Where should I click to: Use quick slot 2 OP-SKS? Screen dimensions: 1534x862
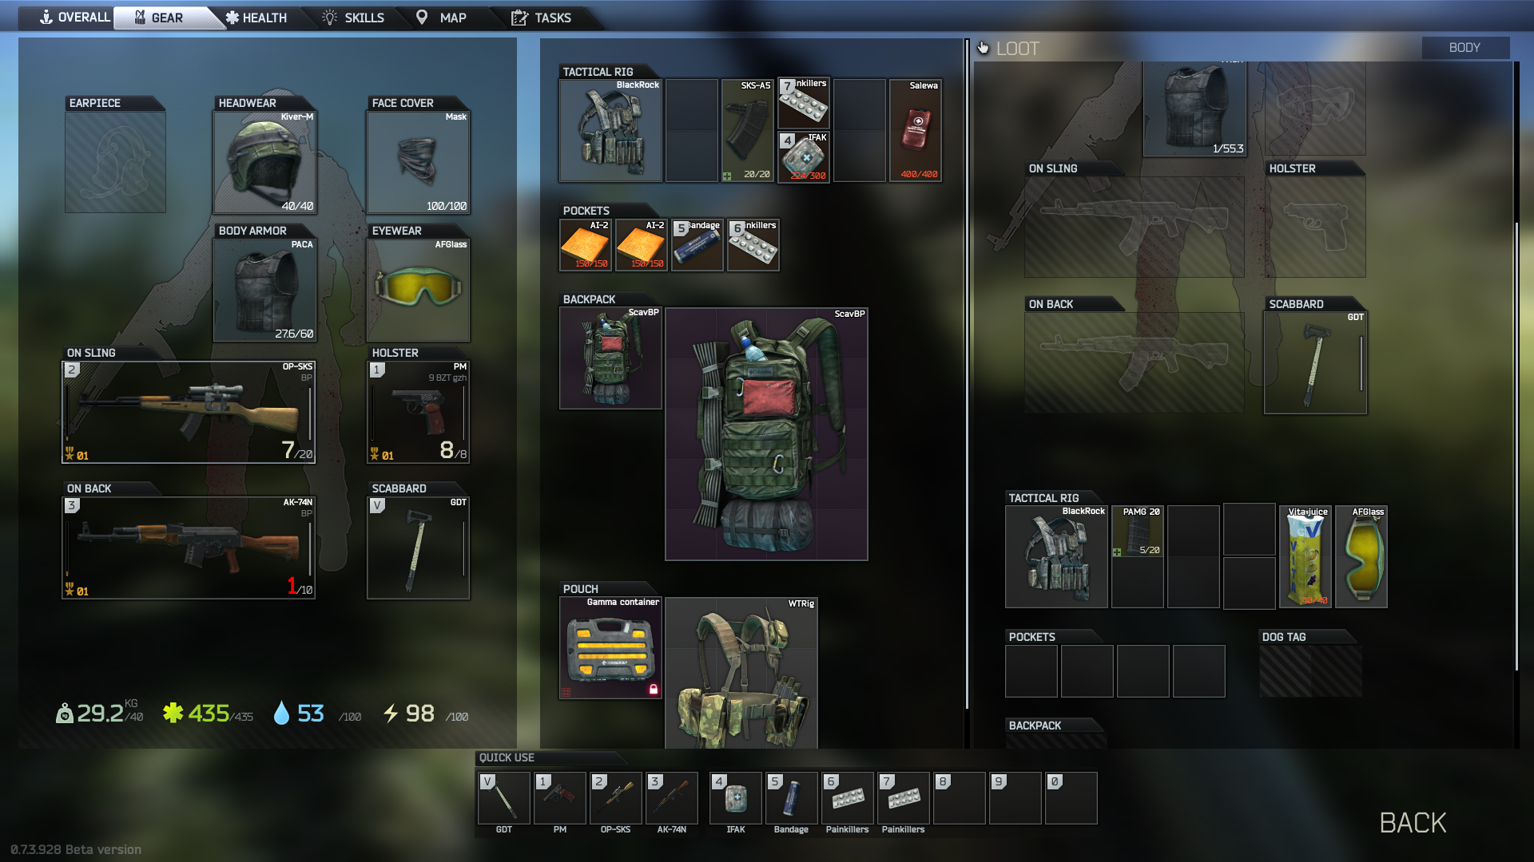[616, 798]
